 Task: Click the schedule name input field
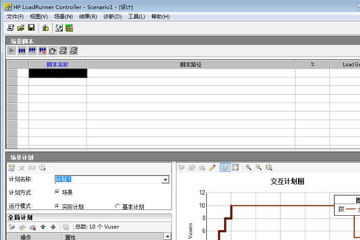tap(108, 179)
